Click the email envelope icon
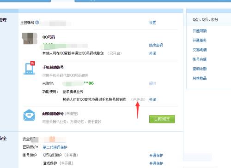 [x=29, y=115]
